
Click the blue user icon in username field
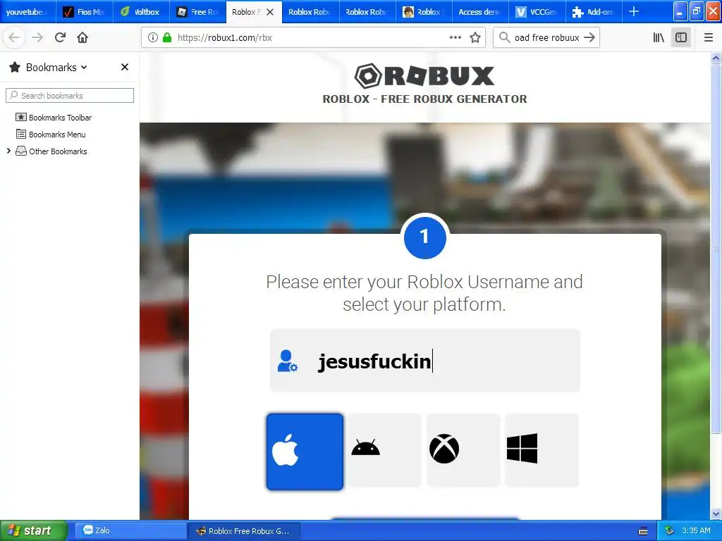[x=288, y=361]
